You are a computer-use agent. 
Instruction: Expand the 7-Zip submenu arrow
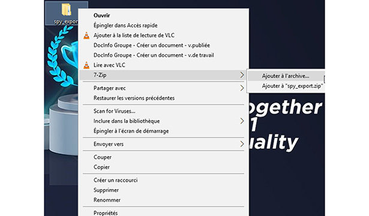242,75
